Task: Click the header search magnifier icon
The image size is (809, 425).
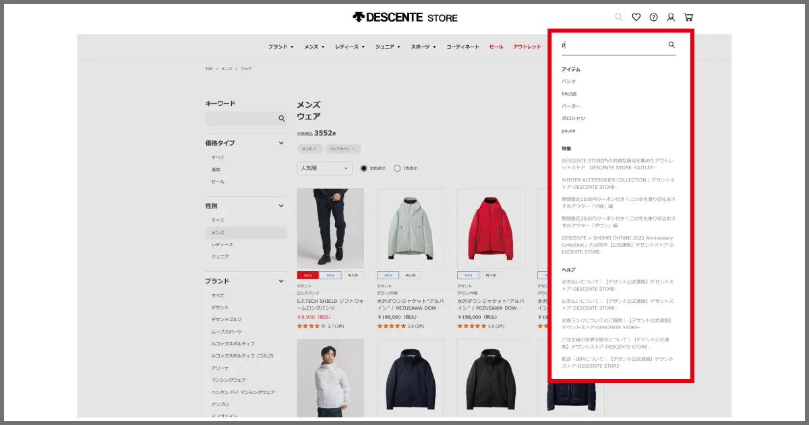Action: [x=619, y=18]
